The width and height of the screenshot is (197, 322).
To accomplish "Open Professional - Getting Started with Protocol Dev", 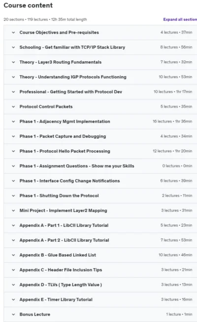I will 100,92.
